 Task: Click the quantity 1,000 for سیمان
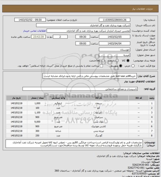(x=37, y=103)
